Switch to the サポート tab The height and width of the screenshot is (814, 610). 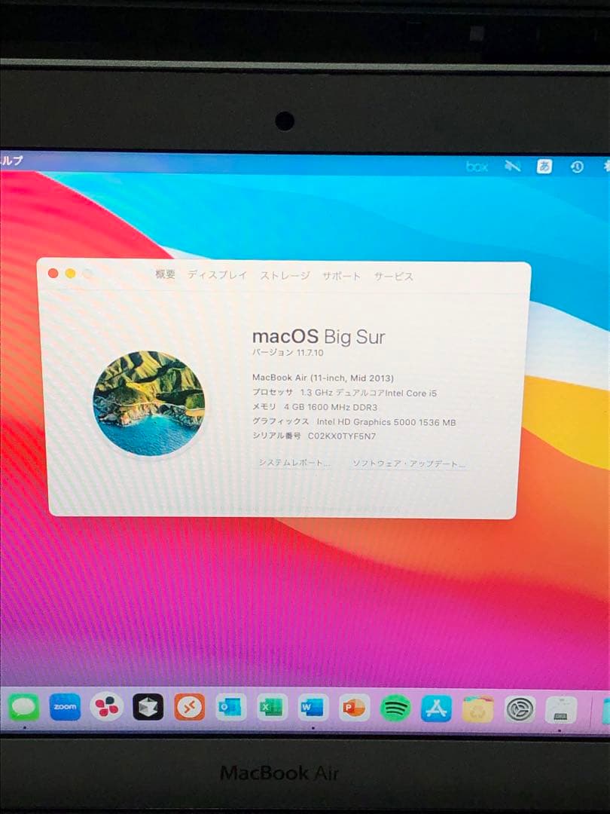tap(341, 276)
